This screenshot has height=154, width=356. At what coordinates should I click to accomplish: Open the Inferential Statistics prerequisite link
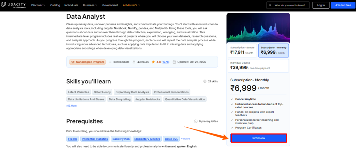click(95, 139)
